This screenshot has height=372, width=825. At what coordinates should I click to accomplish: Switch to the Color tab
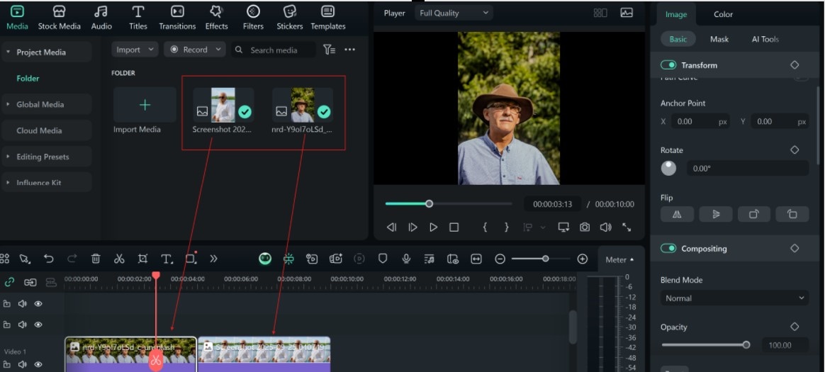click(723, 14)
